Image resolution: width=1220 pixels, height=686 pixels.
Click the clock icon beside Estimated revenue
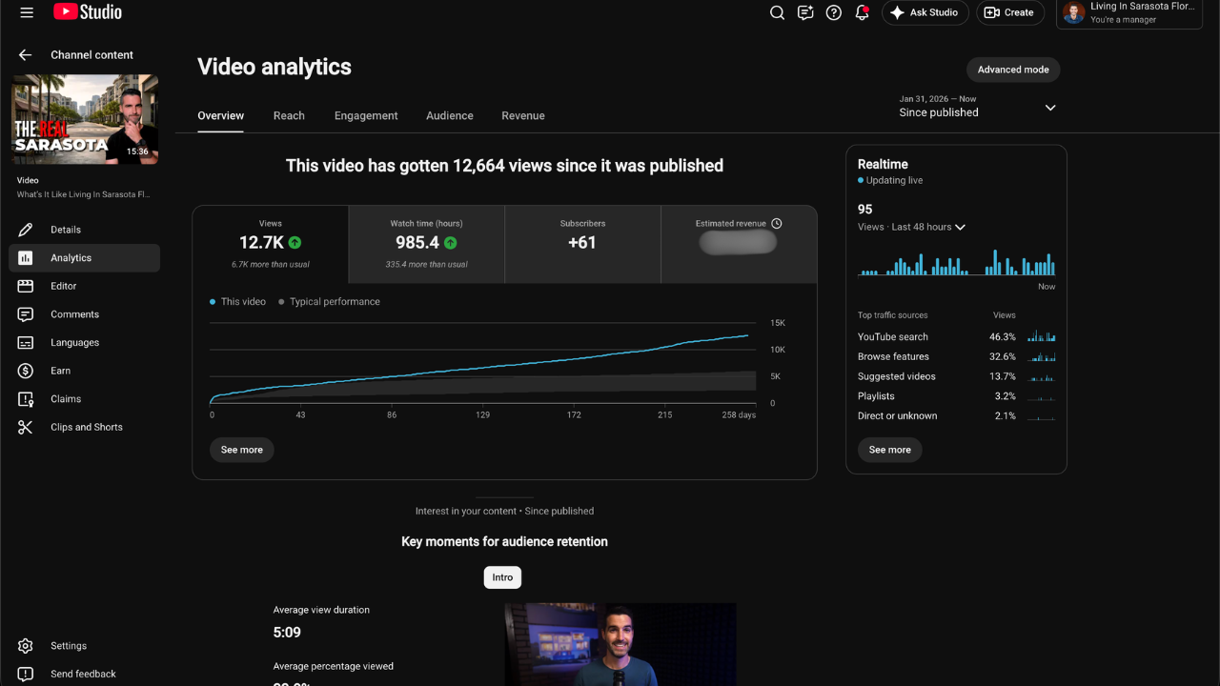tap(777, 223)
